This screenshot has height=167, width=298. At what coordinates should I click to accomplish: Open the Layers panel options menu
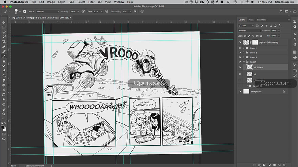289,20
